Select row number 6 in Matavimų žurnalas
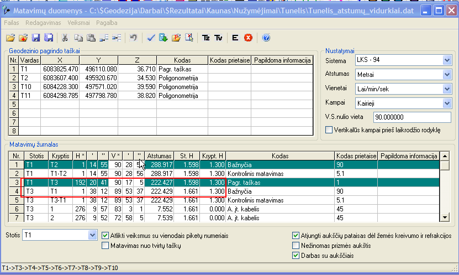The height and width of the screenshot is (275, 459). coord(17,209)
